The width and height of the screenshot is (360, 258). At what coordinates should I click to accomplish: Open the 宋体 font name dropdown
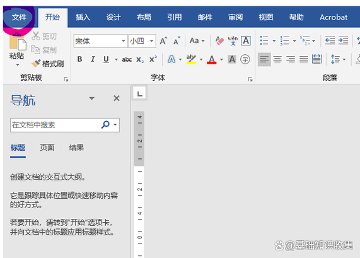click(x=124, y=41)
